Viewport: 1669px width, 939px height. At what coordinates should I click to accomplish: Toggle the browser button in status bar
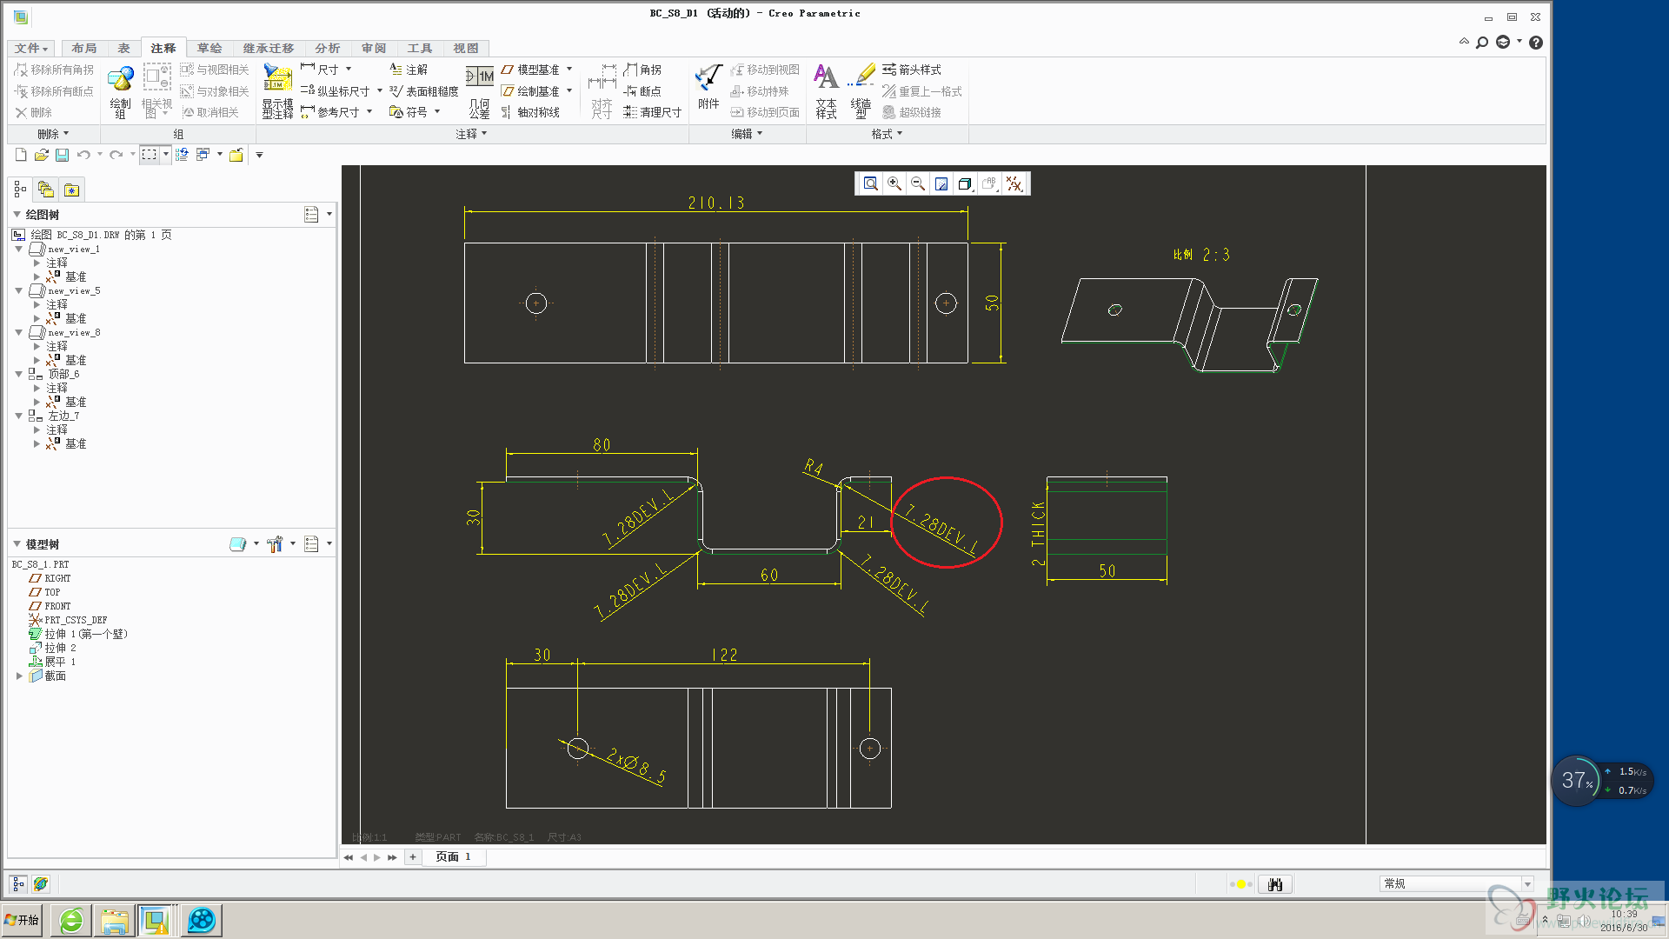pyautogui.click(x=41, y=884)
